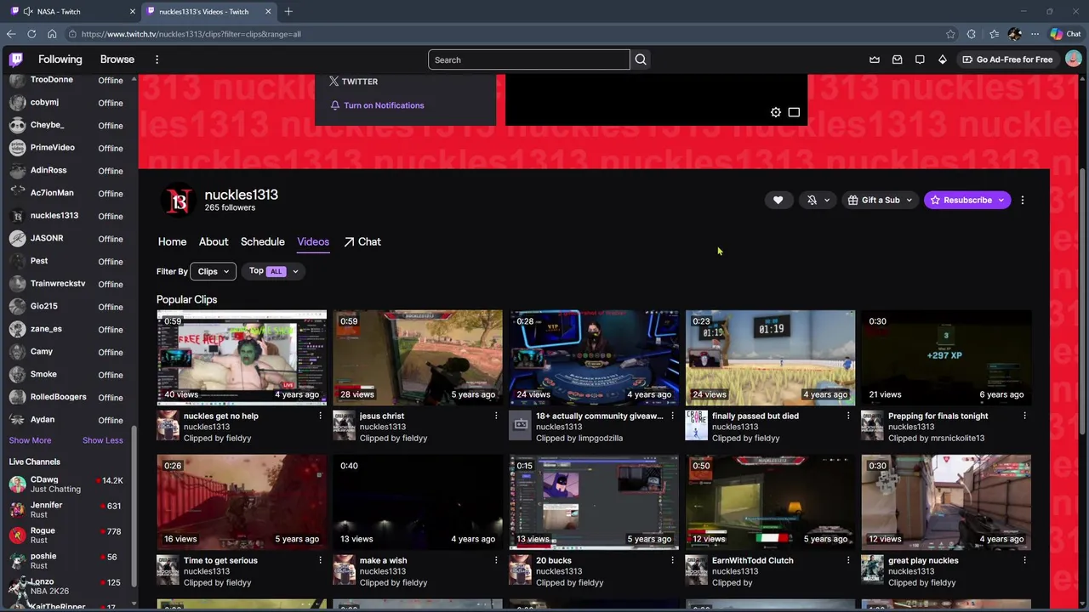Open the Chat popout tab
Screen dimensions: 1089x612
pos(362,241)
